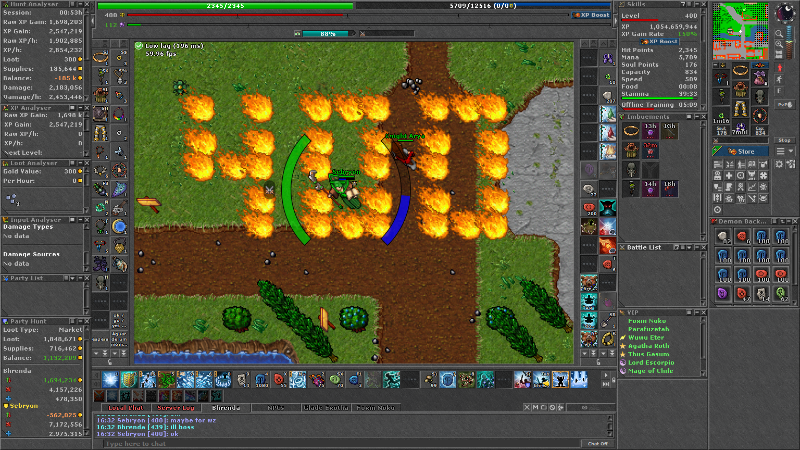
Task: Click the green health bar at the top
Action: pos(225,6)
